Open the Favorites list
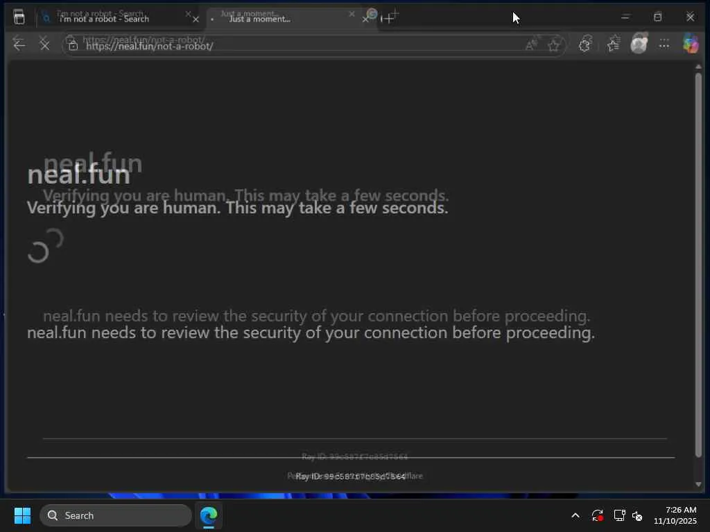 click(x=613, y=44)
